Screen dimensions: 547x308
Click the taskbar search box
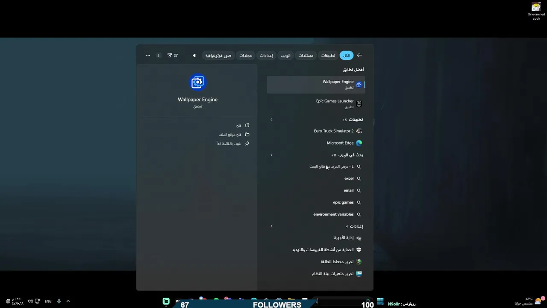(x=342, y=301)
